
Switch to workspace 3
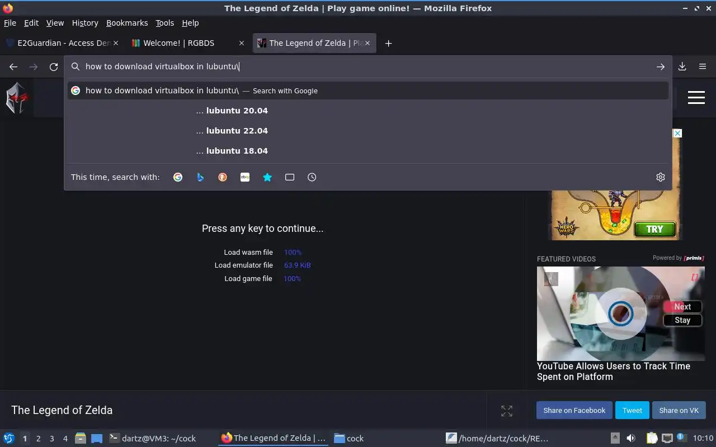(52, 439)
